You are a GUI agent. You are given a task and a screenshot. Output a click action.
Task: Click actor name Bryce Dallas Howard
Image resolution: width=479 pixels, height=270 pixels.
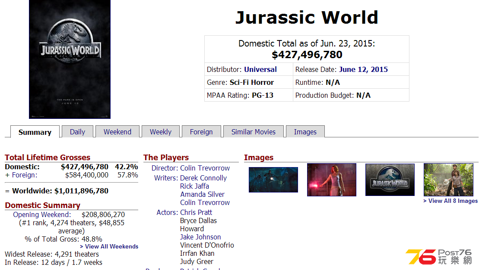click(199, 225)
